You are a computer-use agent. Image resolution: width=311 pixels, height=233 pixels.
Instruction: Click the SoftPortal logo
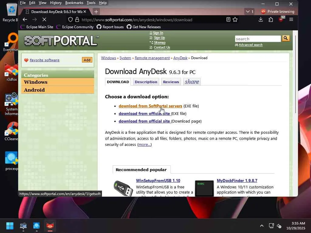pyautogui.click(x=61, y=41)
